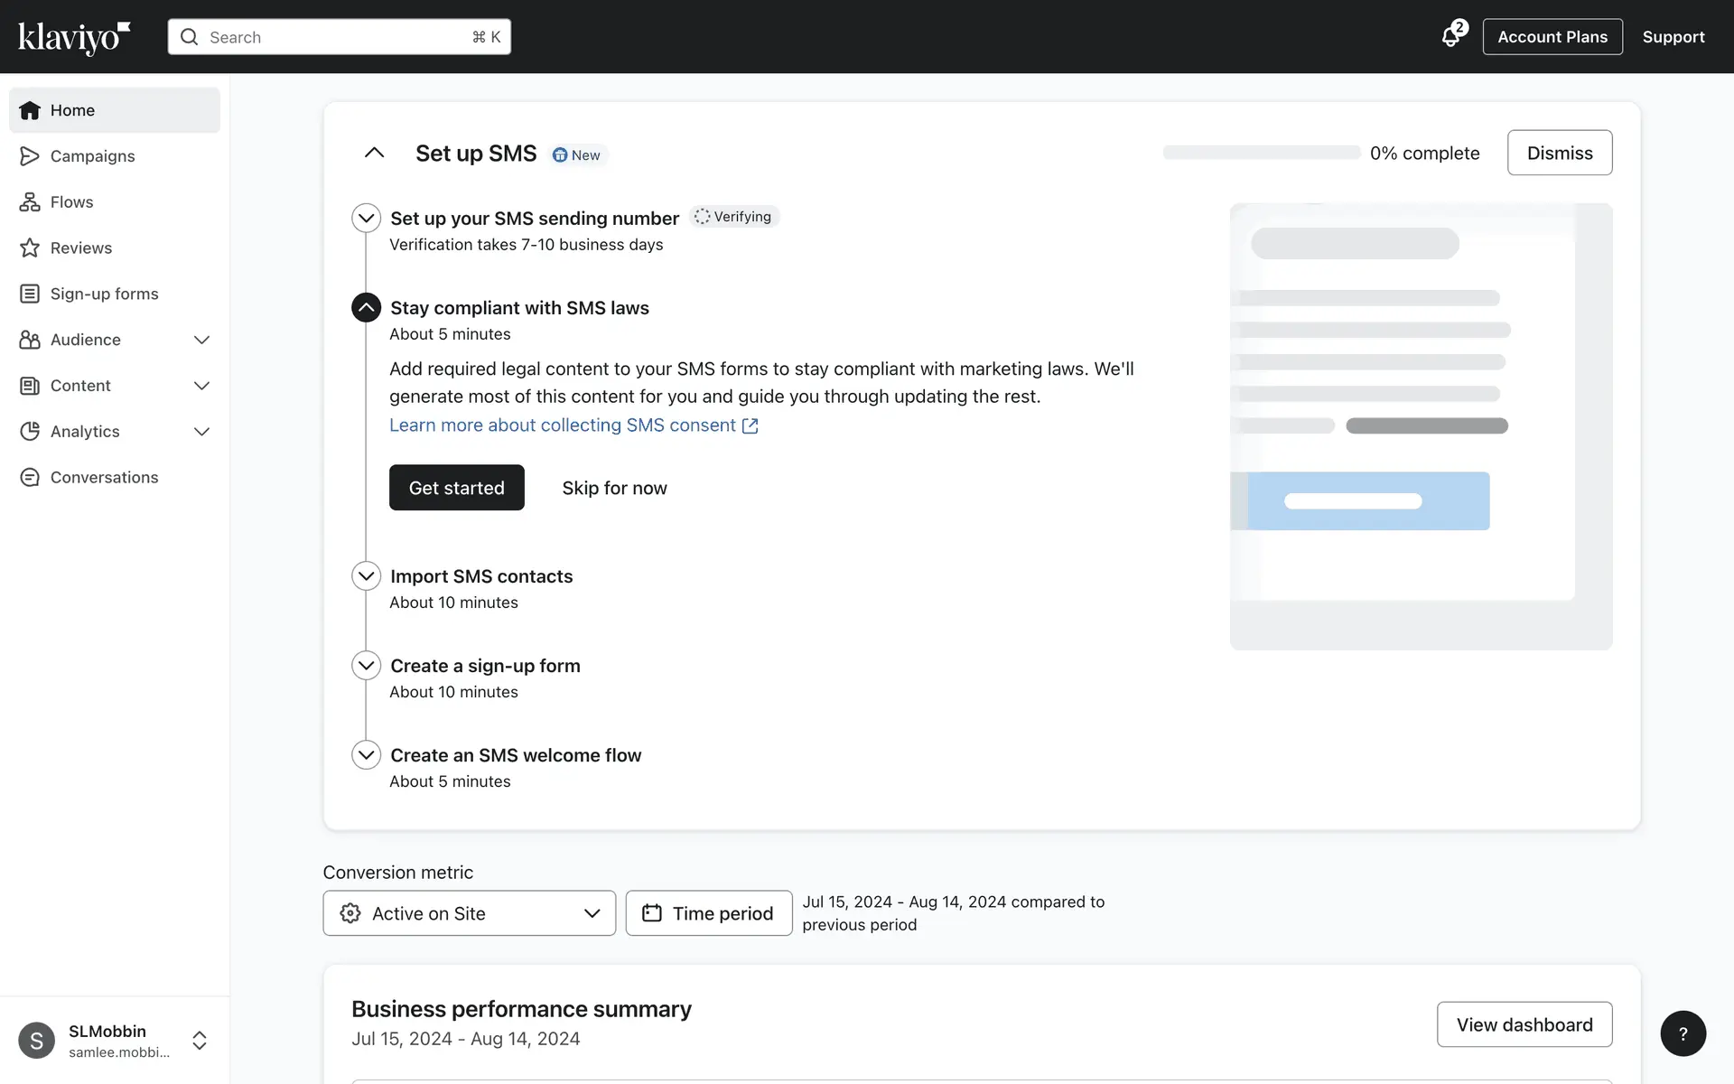Expand the Create an SMS welcome flow step
This screenshot has width=1734, height=1084.
tap(366, 755)
